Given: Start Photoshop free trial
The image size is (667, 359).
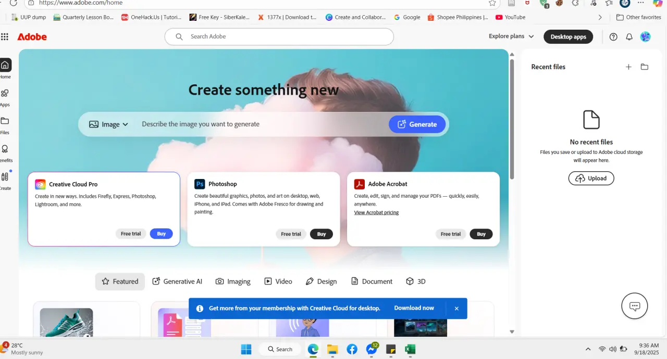Looking at the screenshot, I should (x=291, y=234).
